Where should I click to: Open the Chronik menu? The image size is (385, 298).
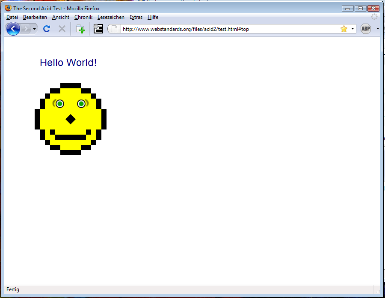click(x=83, y=17)
